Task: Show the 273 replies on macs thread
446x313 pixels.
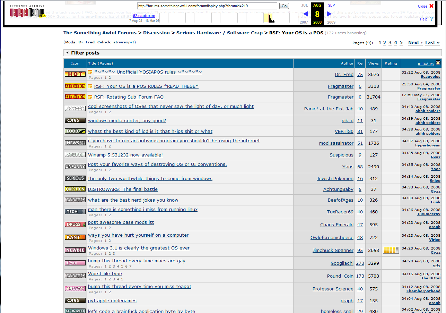Action: pos(360,263)
